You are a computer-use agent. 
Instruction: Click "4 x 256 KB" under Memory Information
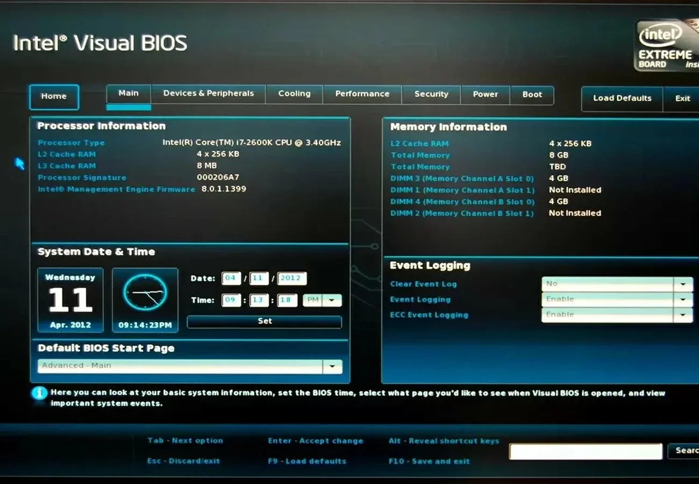(x=570, y=144)
